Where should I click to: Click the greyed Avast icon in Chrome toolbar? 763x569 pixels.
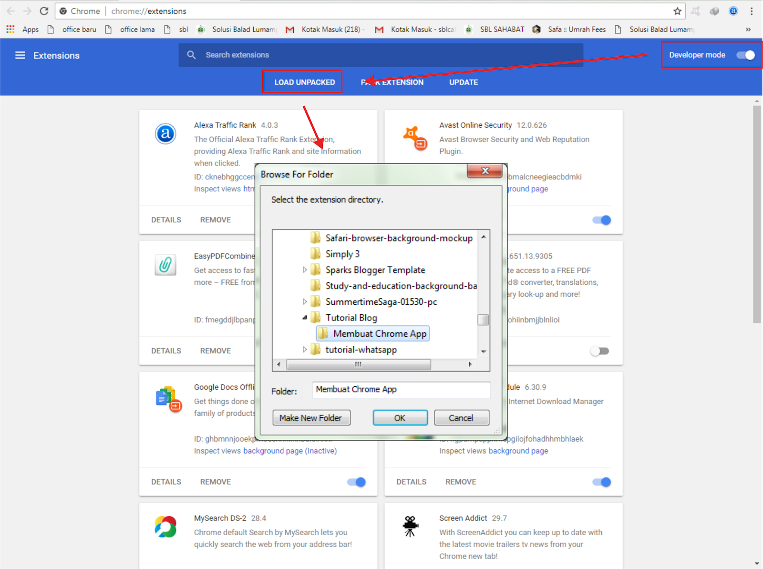[x=696, y=11]
